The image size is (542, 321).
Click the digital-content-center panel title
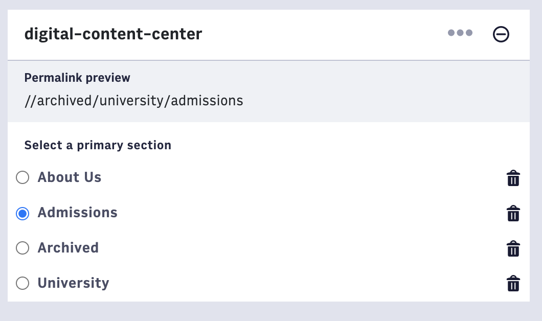tap(114, 34)
